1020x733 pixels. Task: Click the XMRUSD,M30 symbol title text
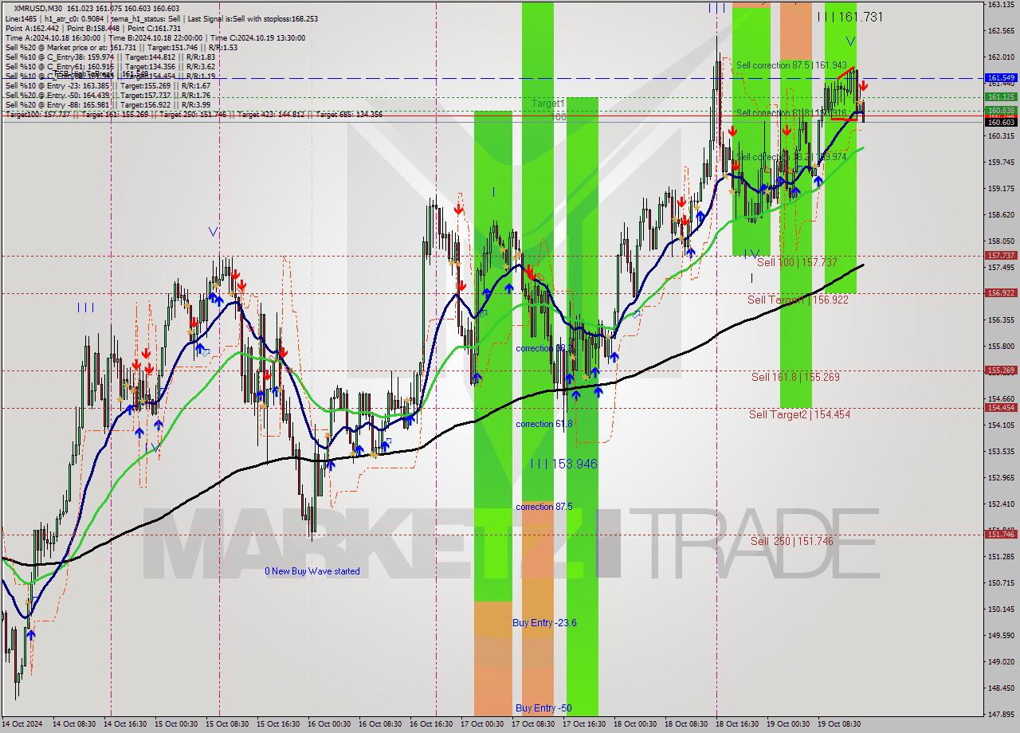tap(40, 9)
